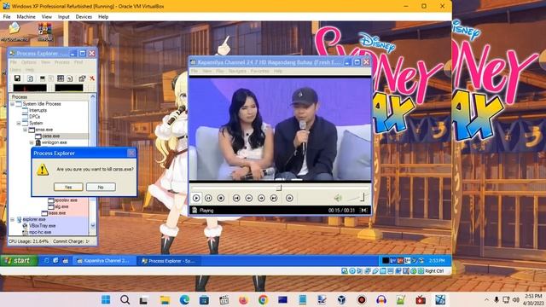This screenshot has height=307, width=546.
Task: Click the Decrease speed button in media player
Action: 249,198
